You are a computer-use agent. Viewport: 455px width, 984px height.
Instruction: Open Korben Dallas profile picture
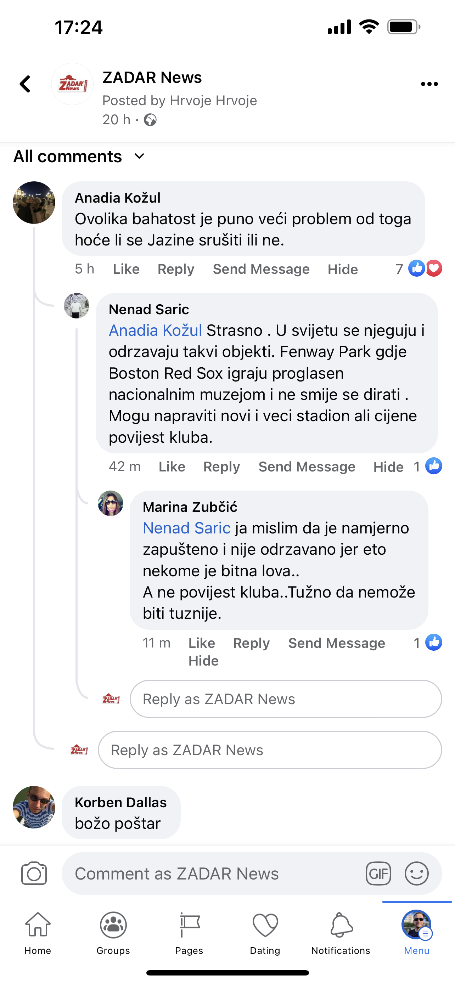34,807
